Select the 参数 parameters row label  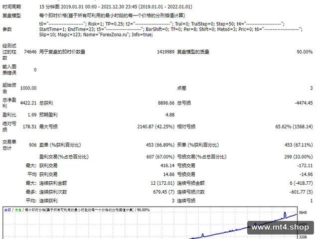[x=7, y=29]
